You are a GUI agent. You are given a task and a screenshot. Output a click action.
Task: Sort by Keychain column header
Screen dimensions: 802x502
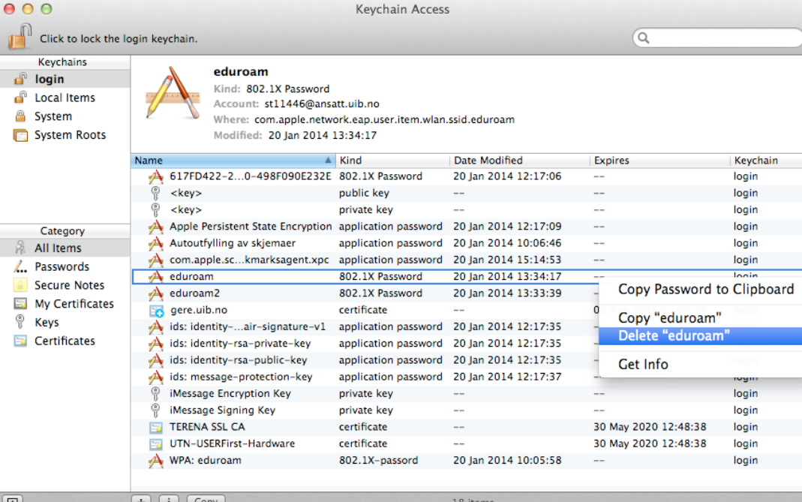766,160
